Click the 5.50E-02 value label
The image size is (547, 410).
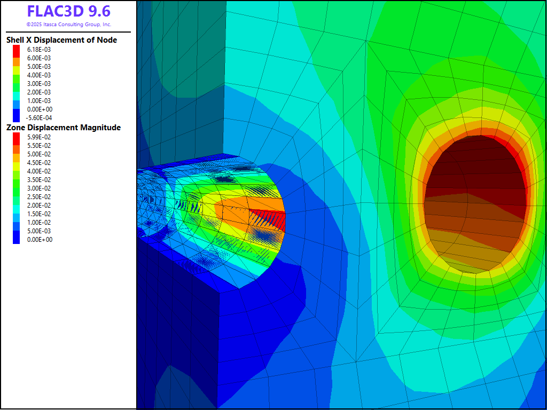(x=40, y=145)
